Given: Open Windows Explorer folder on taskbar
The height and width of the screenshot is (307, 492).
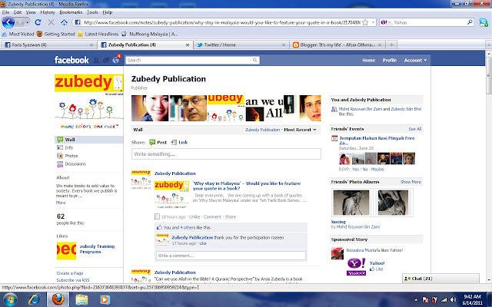Looking at the screenshot, I should (81, 299).
